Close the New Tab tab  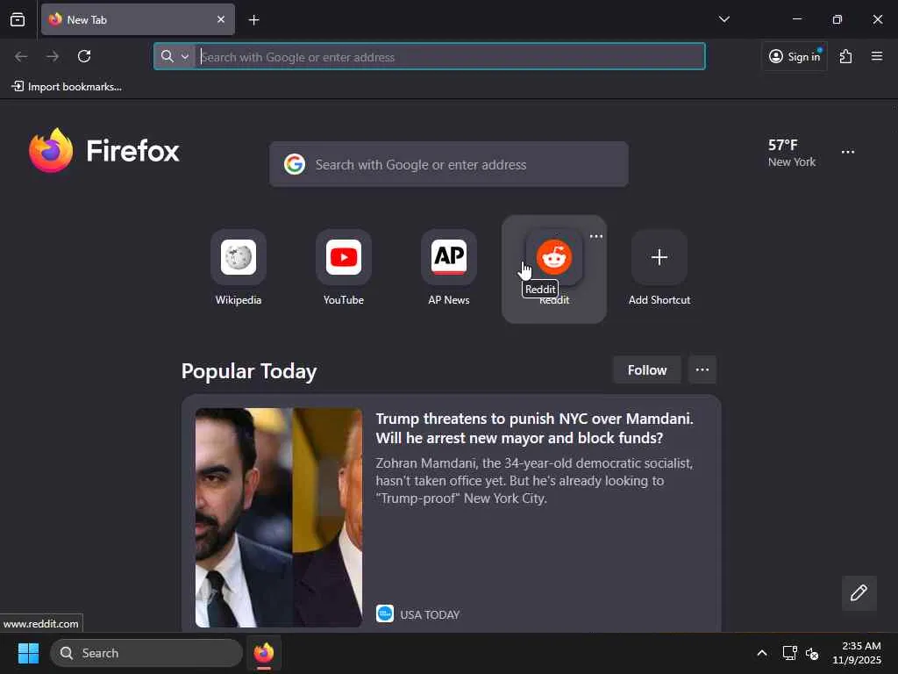pyautogui.click(x=220, y=19)
